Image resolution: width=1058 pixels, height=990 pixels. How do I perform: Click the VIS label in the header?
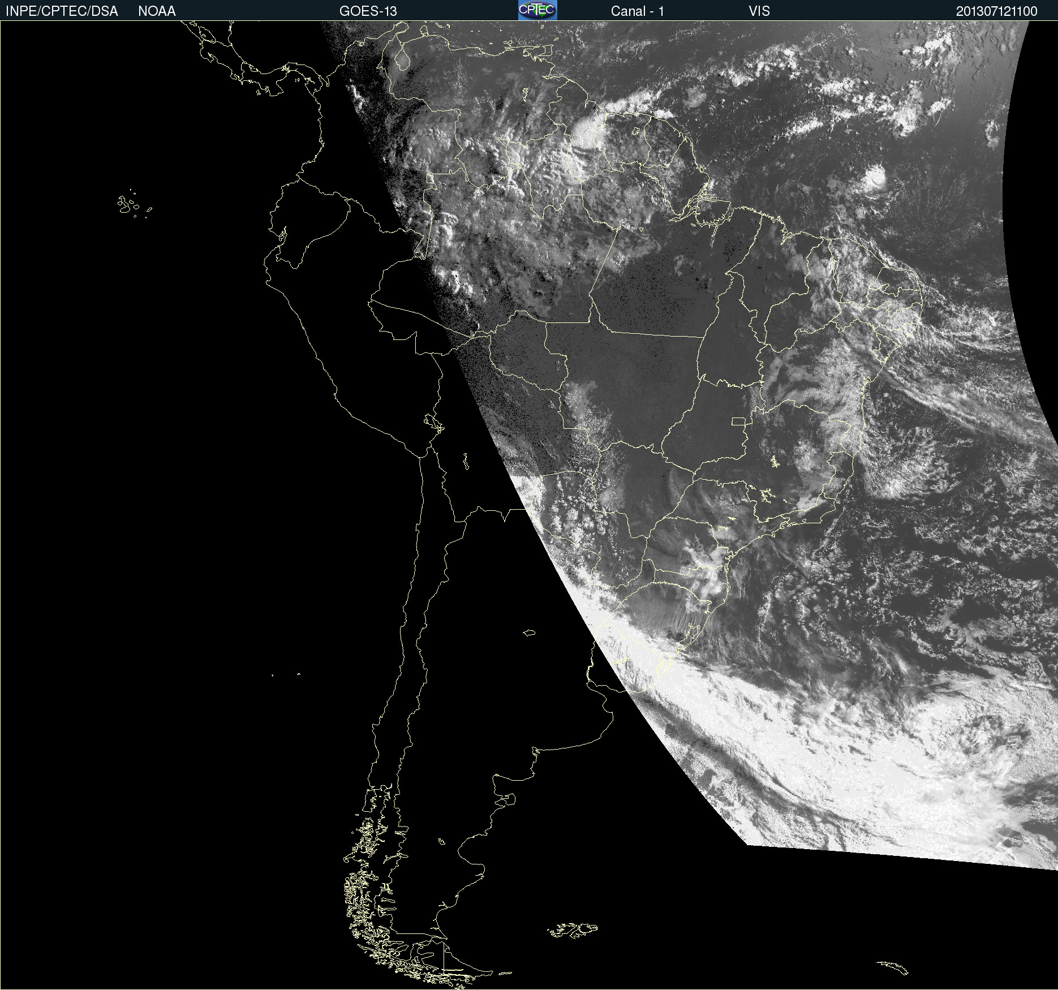[x=759, y=11]
